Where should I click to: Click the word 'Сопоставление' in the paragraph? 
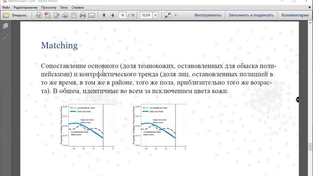click(64, 66)
